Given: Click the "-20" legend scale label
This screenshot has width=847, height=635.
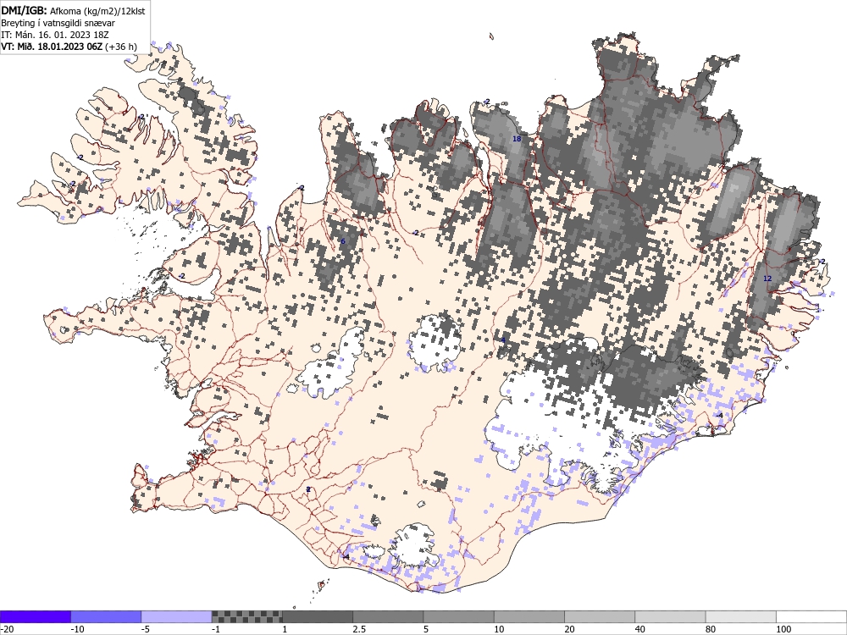Looking at the screenshot, I should point(7,629).
